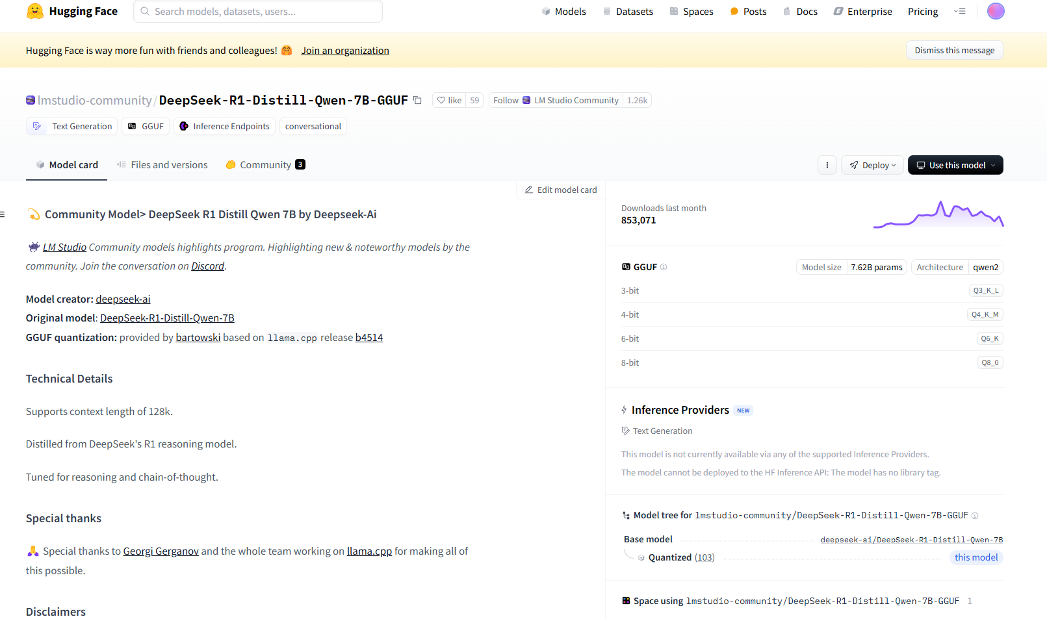Click the Architecture qwen2 label

pos(957,267)
